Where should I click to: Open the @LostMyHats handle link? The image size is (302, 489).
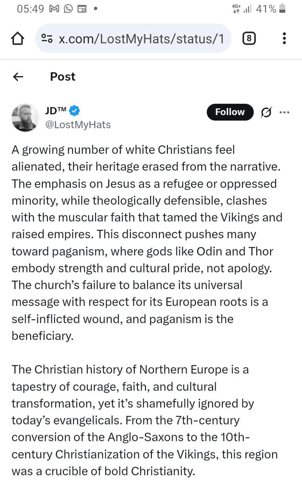pyautogui.click(x=78, y=125)
